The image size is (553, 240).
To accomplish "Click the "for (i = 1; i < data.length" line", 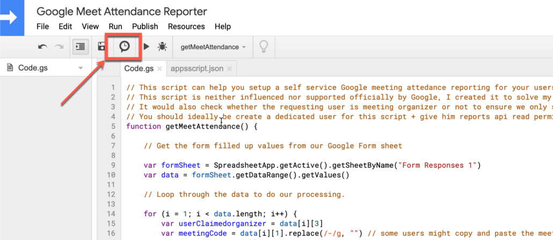I will click(x=221, y=214).
